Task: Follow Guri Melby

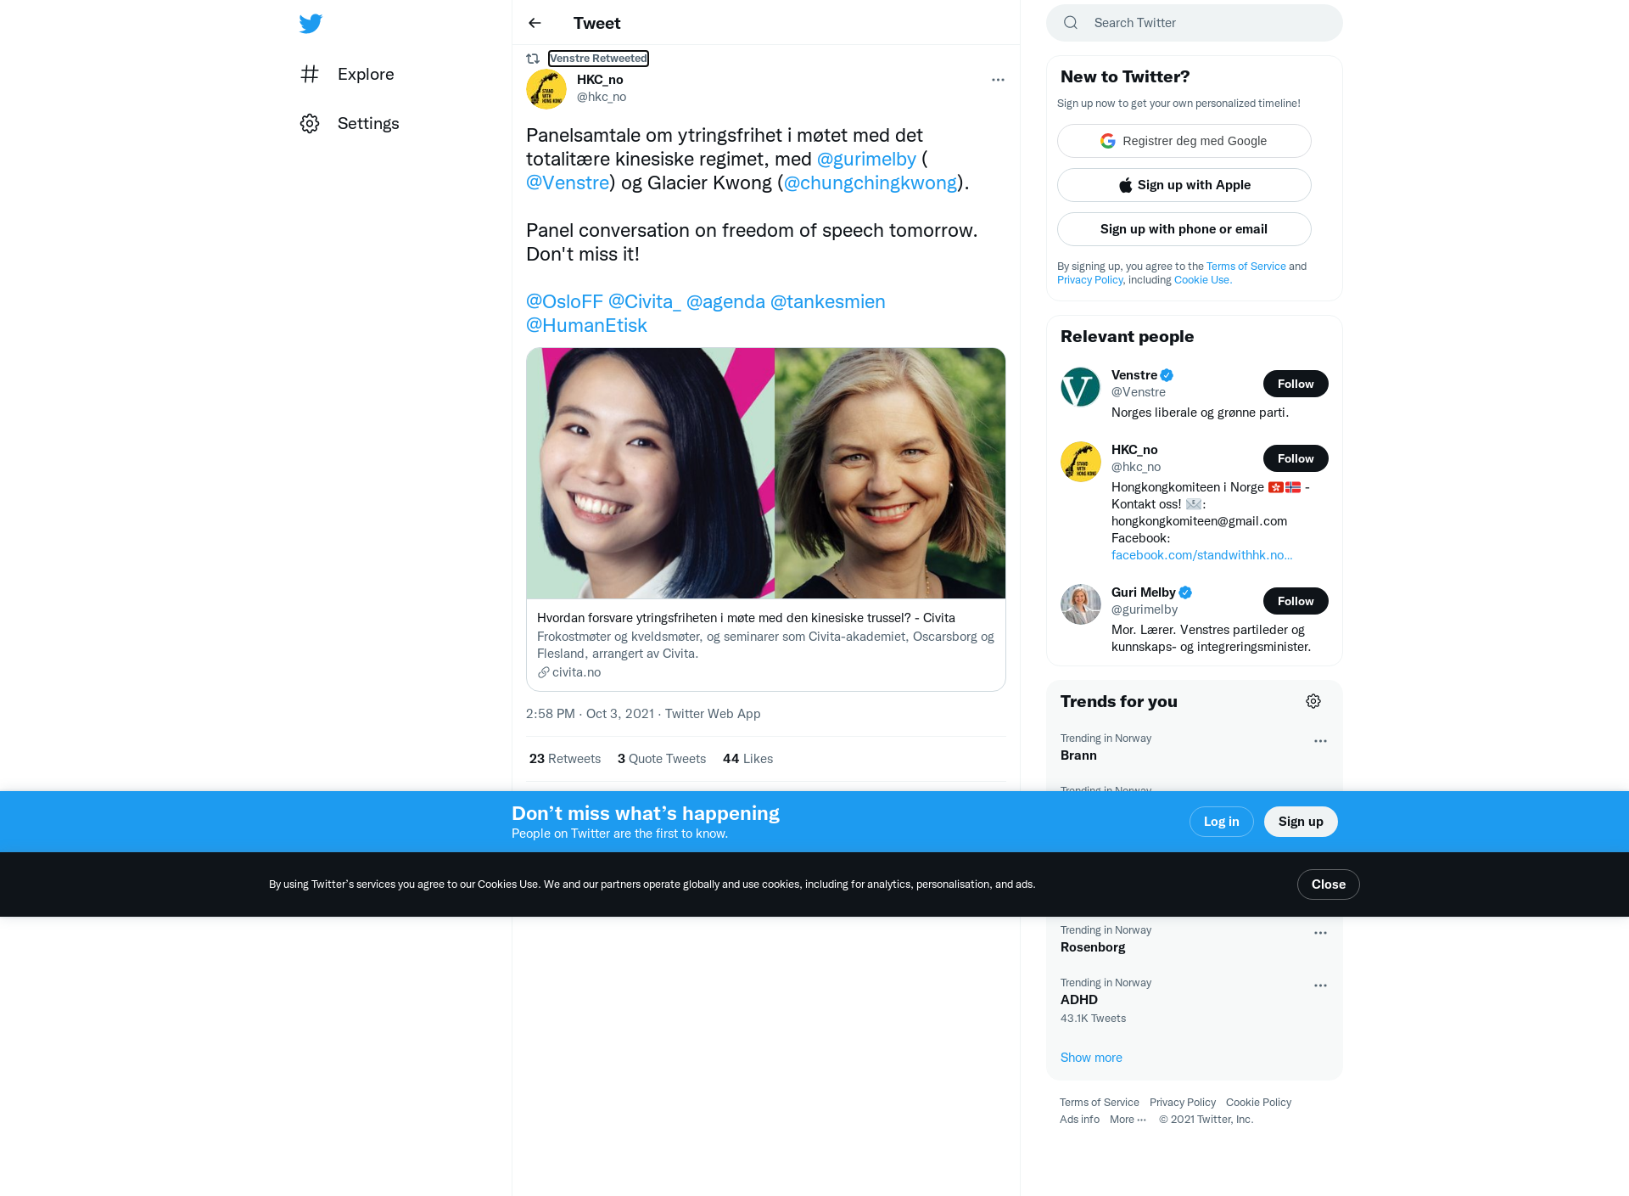Action: [x=1296, y=601]
